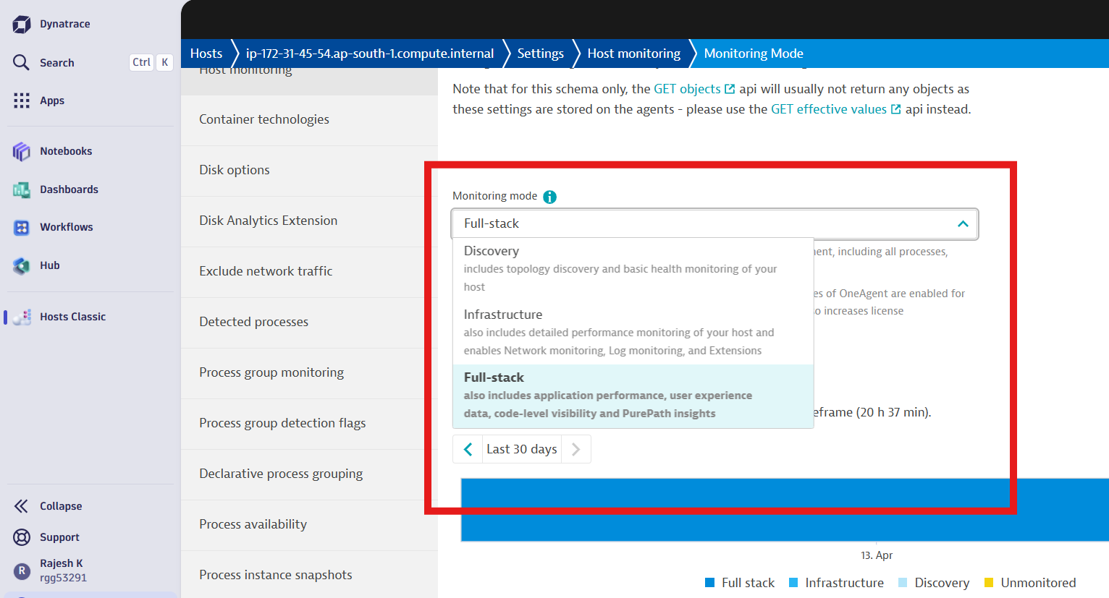1109x598 pixels.
Task: Click the Collapse label in sidebar
Action: coord(61,506)
